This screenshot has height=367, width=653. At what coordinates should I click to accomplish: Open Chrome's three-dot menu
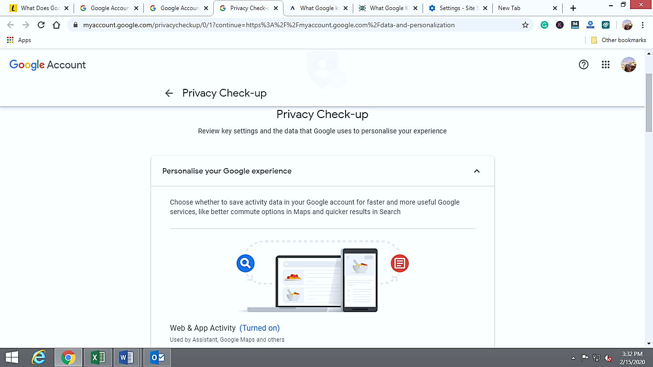coord(642,25)
